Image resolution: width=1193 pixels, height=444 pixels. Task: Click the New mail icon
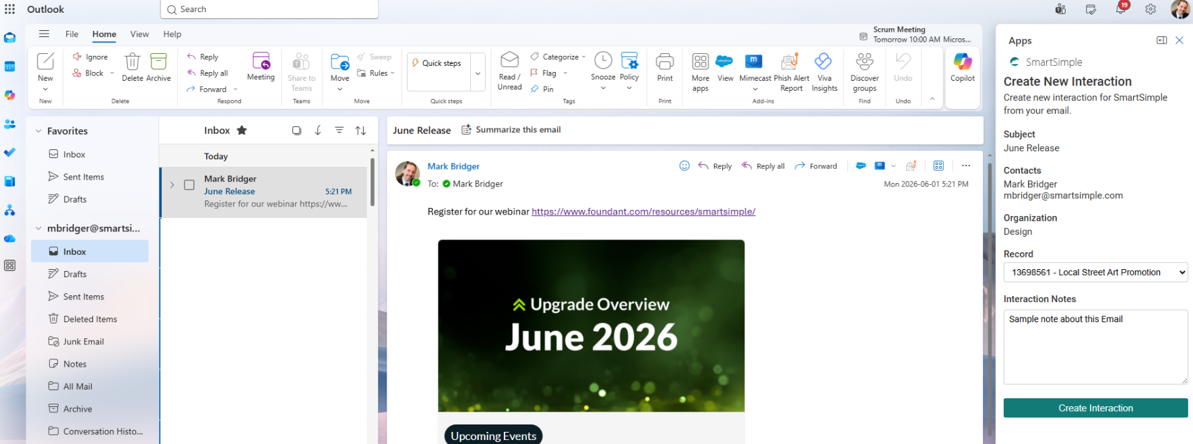(45, 62)
